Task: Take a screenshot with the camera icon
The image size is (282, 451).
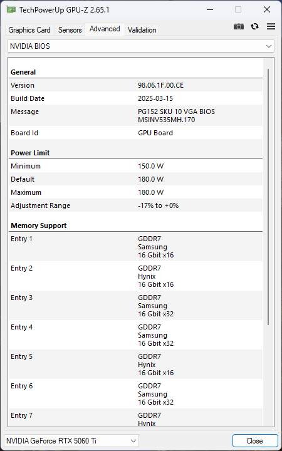Action: [x=239, y=26]
